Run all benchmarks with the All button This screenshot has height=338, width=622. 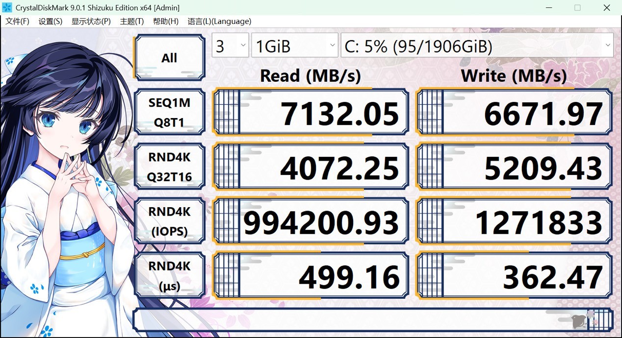(169, 58)
